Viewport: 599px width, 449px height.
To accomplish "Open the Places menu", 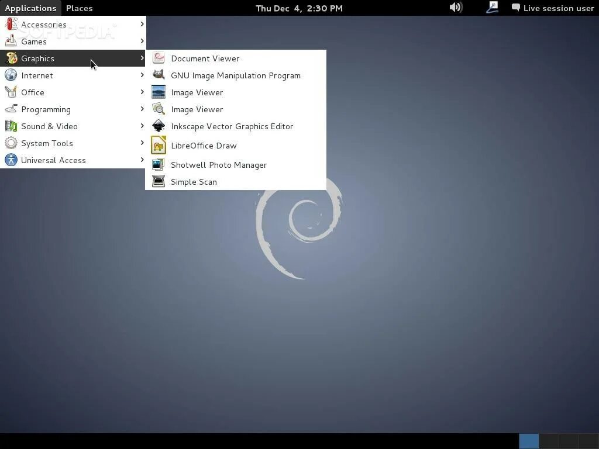I will (80, 8).
